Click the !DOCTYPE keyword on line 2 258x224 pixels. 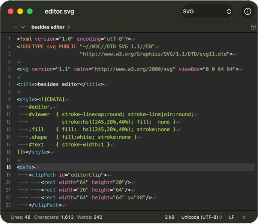point(32,46)
